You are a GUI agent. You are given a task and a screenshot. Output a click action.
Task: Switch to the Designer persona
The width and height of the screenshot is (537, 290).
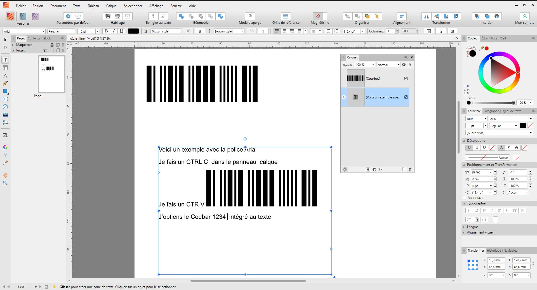[23, 16]
